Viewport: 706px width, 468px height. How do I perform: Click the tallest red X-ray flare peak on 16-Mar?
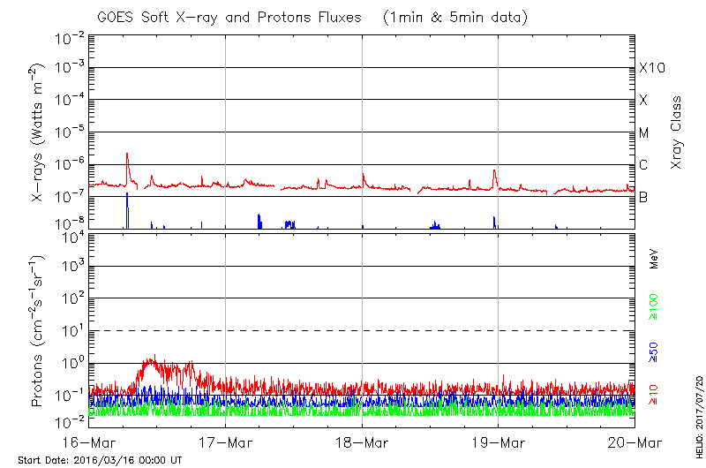point(127,154)
